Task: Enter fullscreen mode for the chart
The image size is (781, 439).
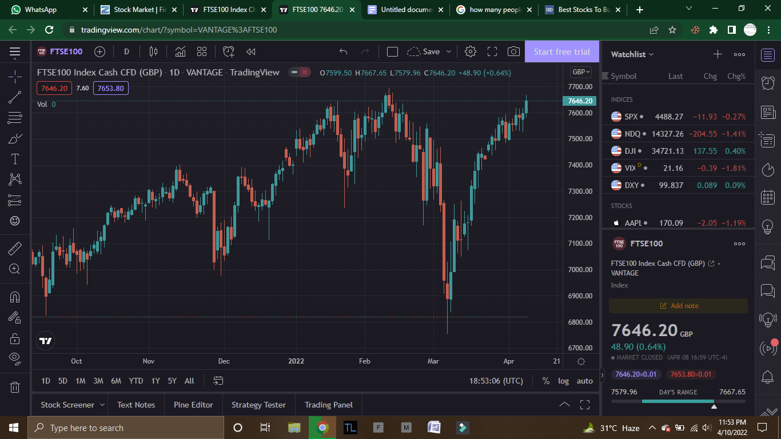Action: click(x=492, y=51)
